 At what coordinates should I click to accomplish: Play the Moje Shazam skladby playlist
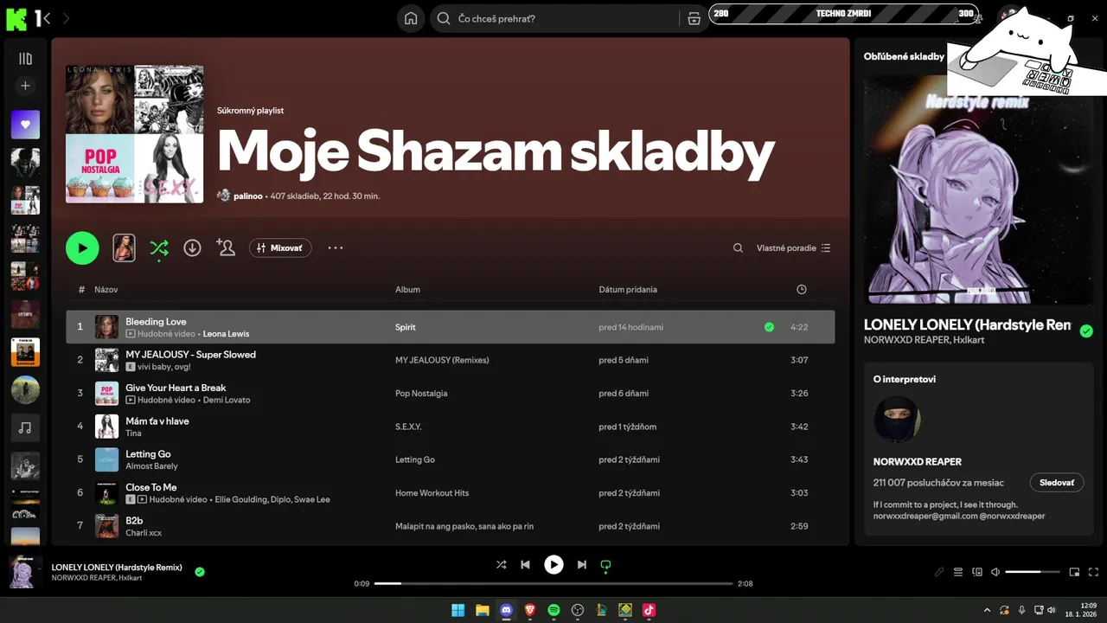pyautogui.click(x=82, y=248)
